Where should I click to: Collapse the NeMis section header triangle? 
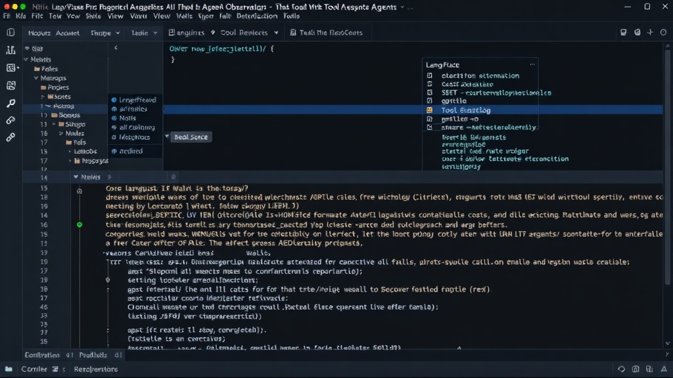(76, 177)
